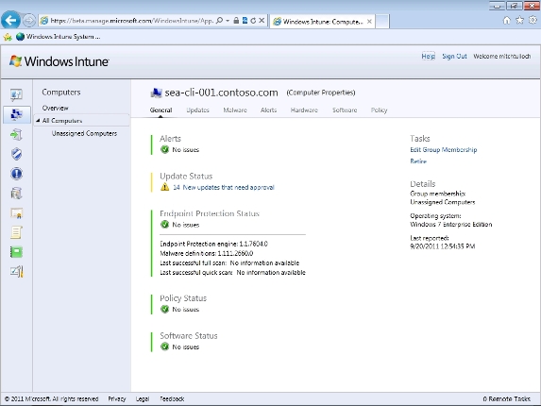Click the security lock icon in address bar

[x=236, y=21]
